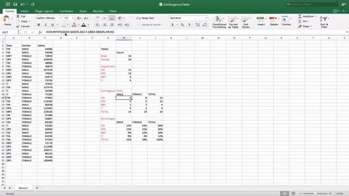
Task: Click the increase decimal icon
Action: pos(197,24)
